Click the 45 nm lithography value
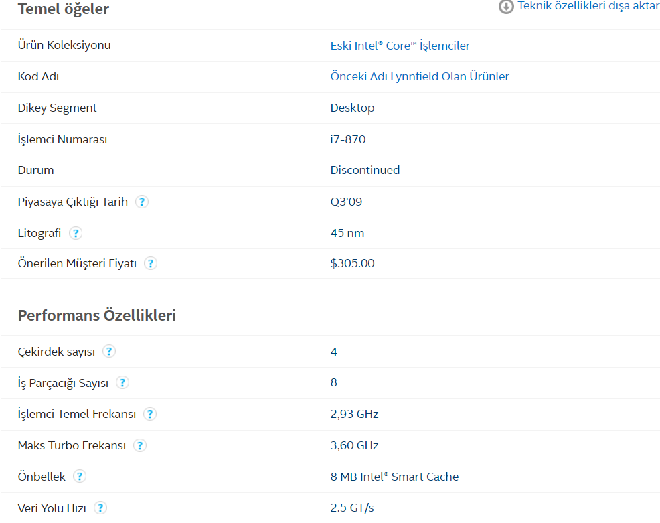Screen dimensions: 660x523 coord(347,233)
